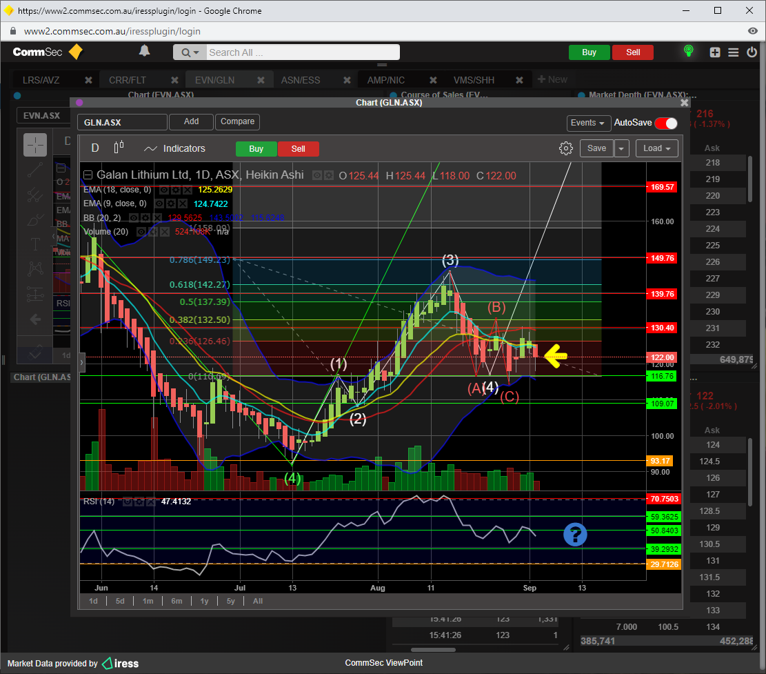Click the Compare button

tap(237, 121)
